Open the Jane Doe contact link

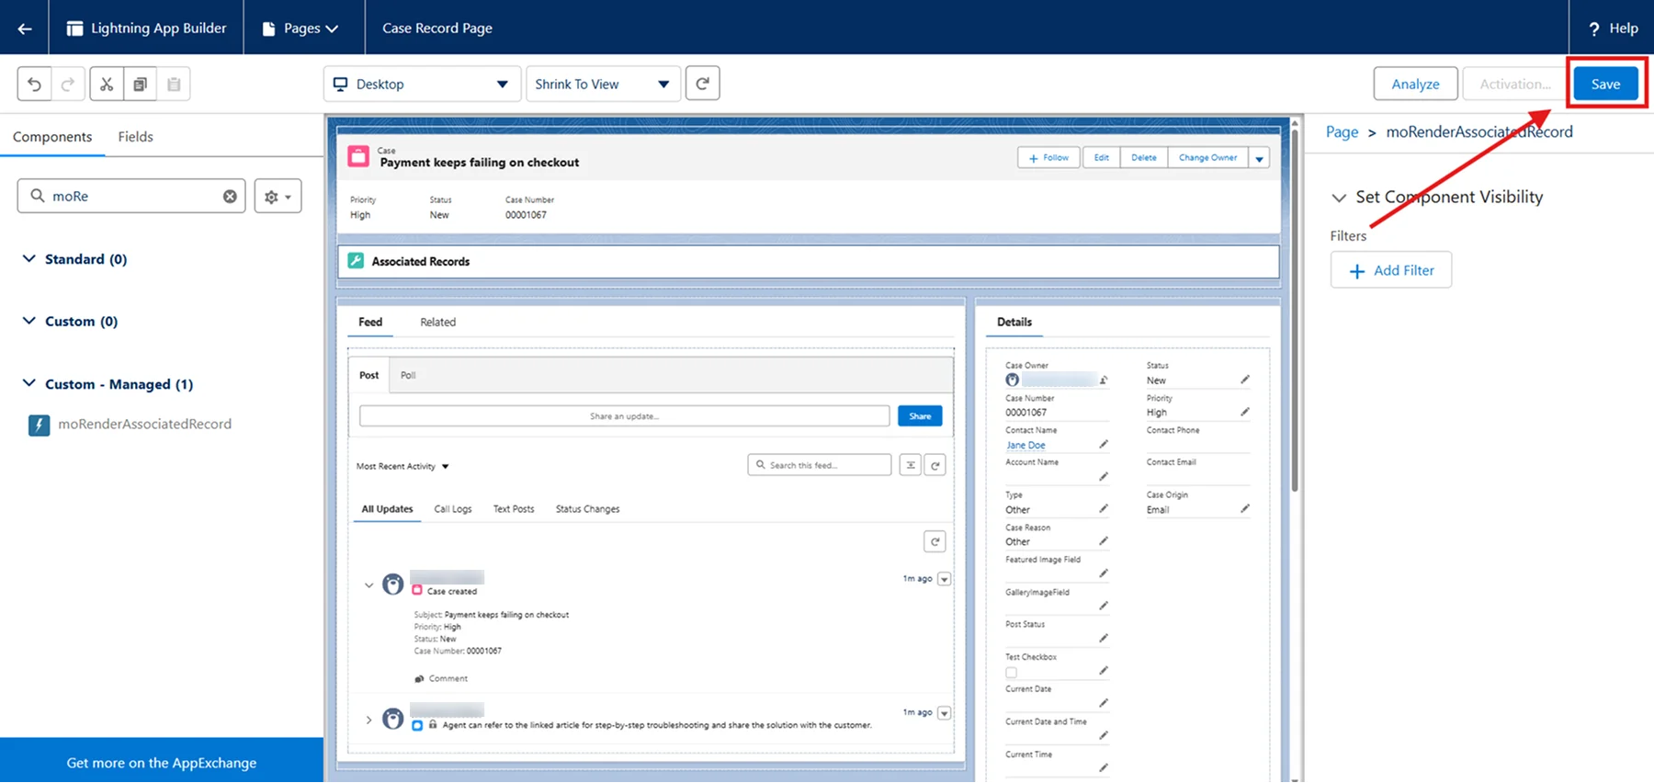(x=1025, y=445)
